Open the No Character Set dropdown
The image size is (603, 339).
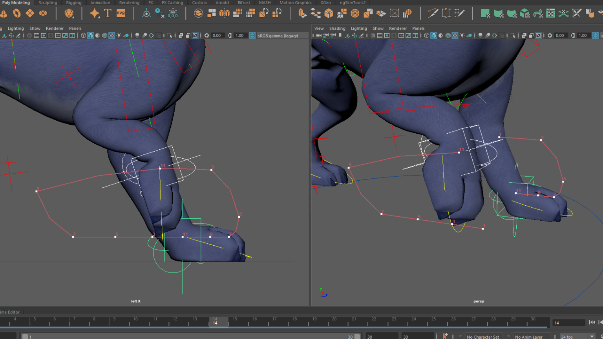tap(484, 337)
